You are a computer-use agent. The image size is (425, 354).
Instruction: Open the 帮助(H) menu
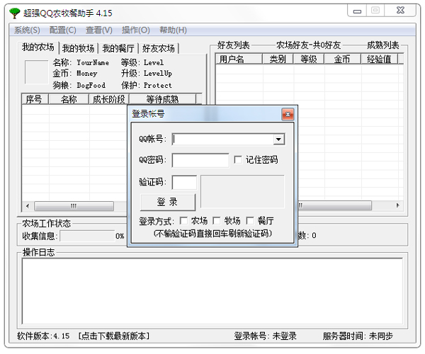173,30
